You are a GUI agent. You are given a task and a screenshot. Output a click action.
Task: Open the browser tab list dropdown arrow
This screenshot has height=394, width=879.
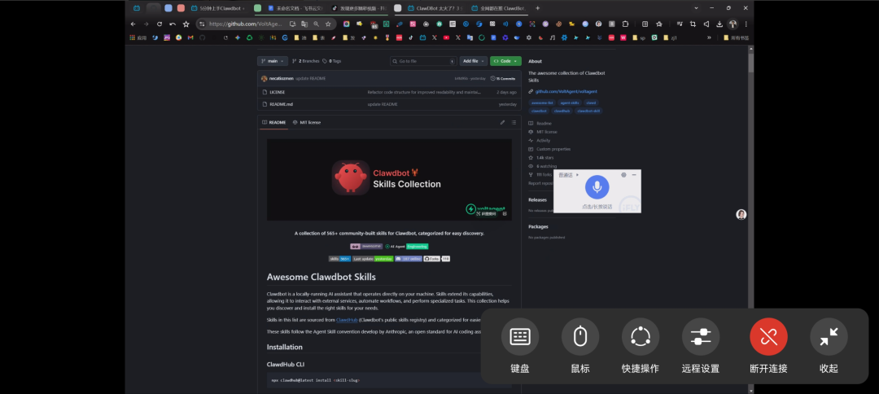pos(696,8)
